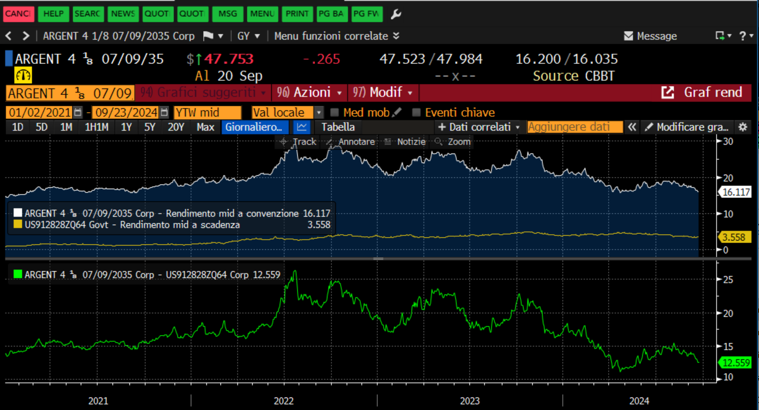Open the Val locale currency dropdown
Screen dimensions: 759x410
(x=319, y=112)
